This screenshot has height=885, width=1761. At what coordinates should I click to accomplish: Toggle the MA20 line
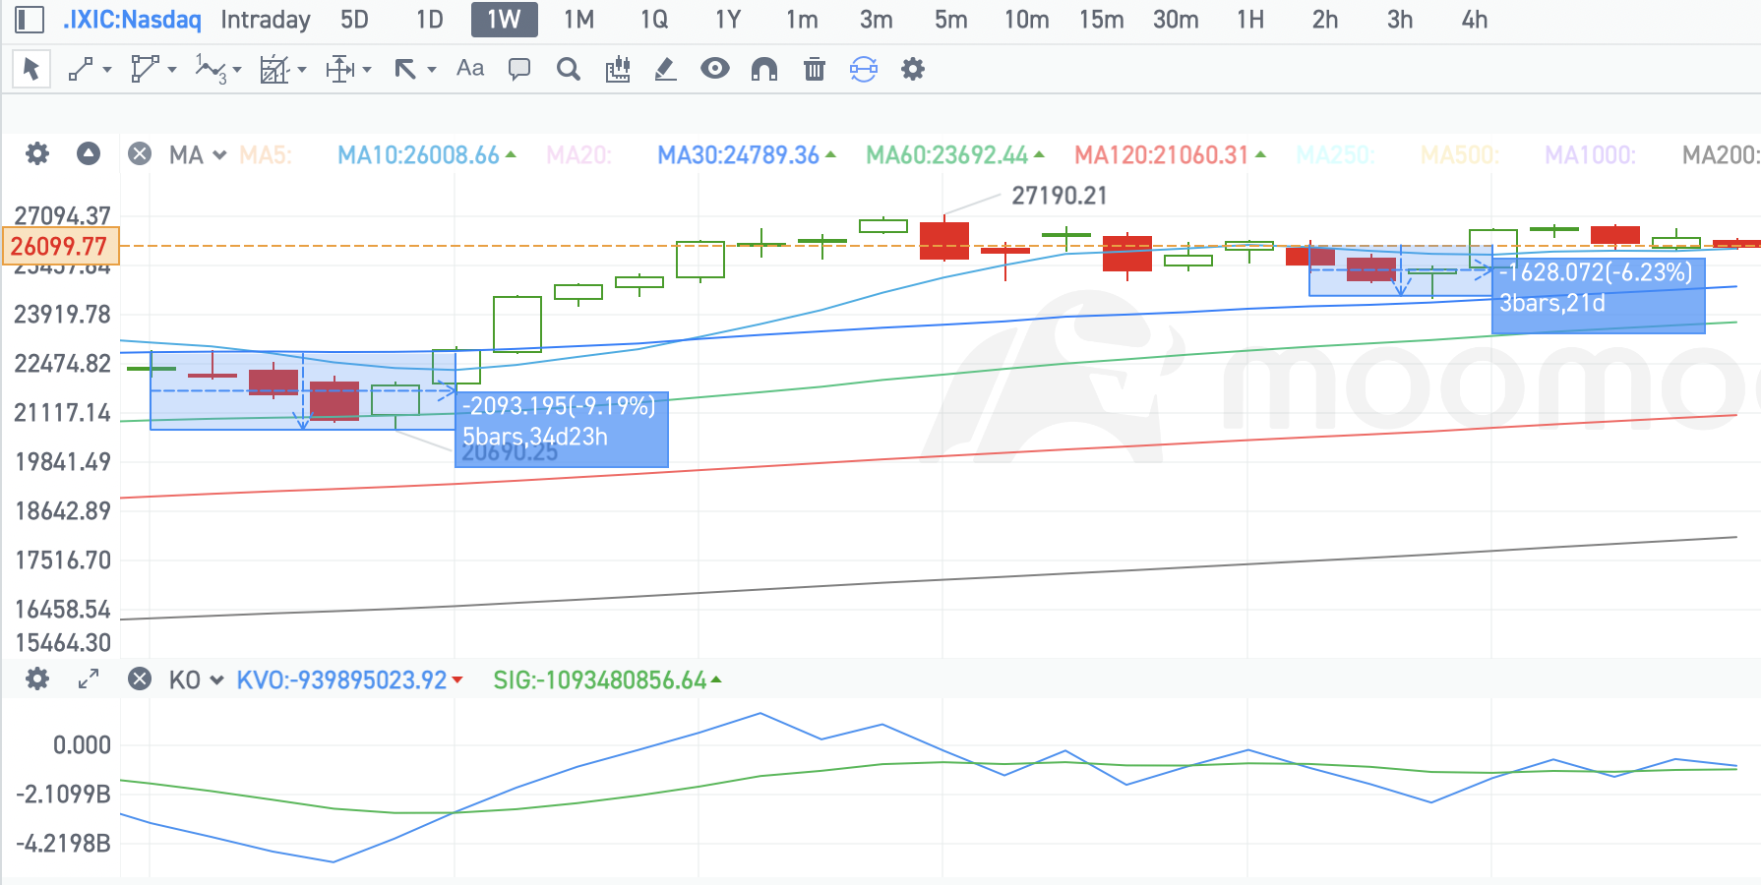[578, 155]
